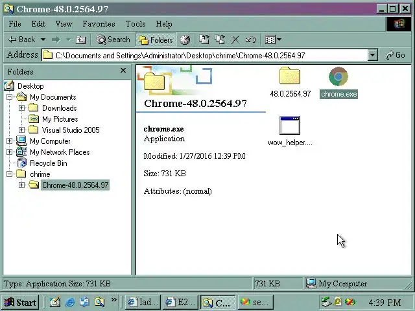
Task: Select My Network Places in tree
Action: coord(60,152)
